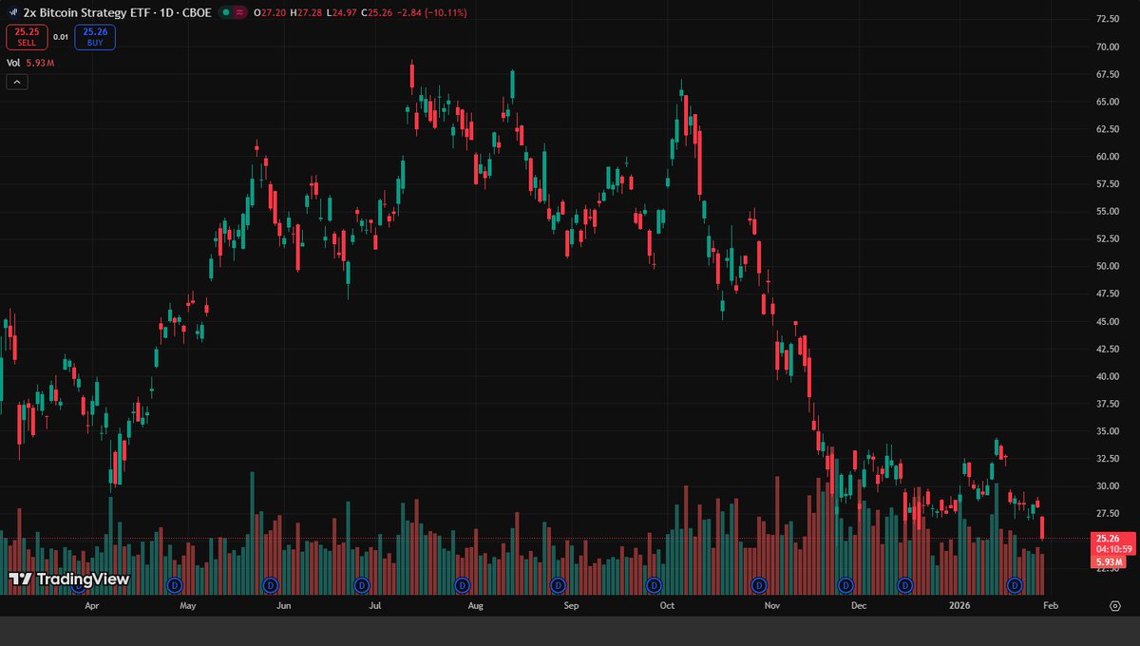
Task: Click dividend marker just before Oct label
Action: click(x=653, y=583)
